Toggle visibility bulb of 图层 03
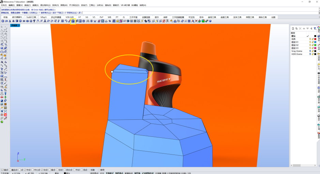The height and width of the screenshot is (174, 320). tap(310, 48)
